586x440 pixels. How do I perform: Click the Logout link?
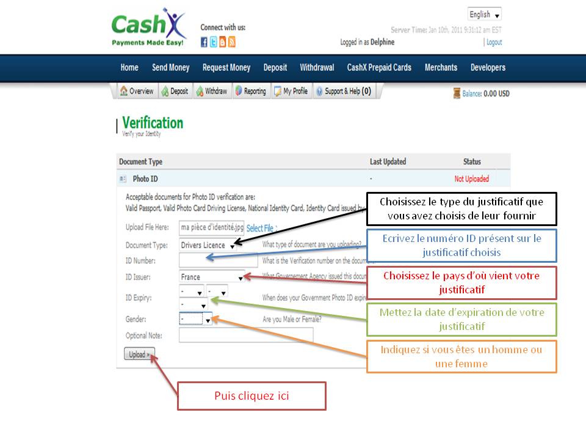(x=494, y=42)
